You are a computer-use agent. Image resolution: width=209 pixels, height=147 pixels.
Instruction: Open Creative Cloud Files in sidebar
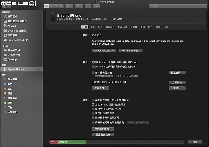coord(17,40)
